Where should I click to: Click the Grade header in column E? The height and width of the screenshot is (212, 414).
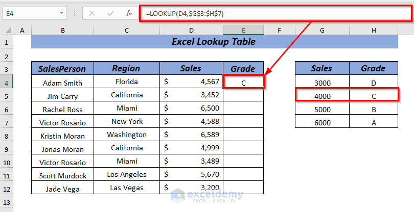tap(243, 68)
